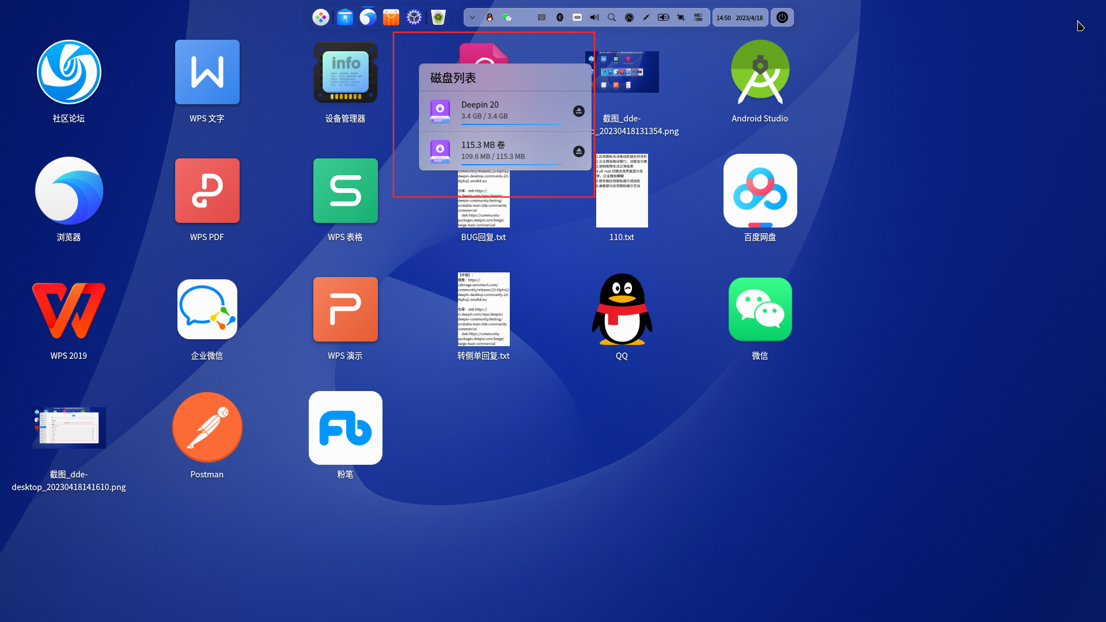The image size is (1106, 622).
Task: Click the WeChat tray icon
Action: (507, 17)
